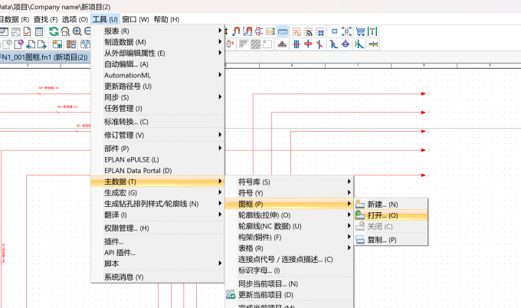Viewport: 521px width, 308px height.
Task: Click the purple circle connection symbol icon
Action: coord(346,44)
